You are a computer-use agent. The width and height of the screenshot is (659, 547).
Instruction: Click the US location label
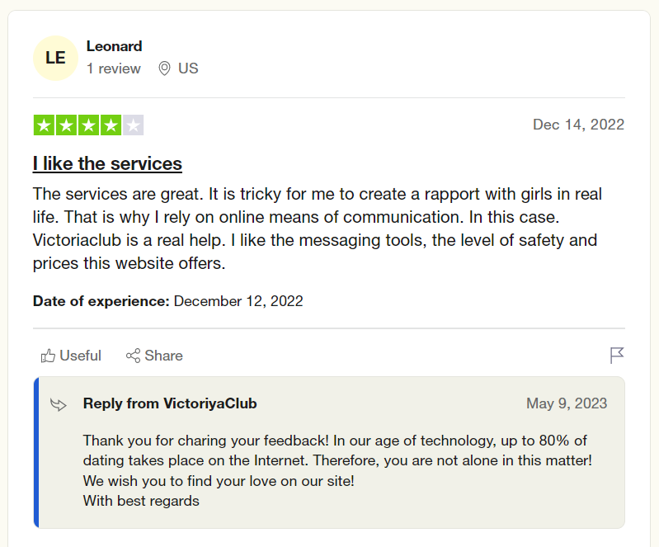point(188,68)
